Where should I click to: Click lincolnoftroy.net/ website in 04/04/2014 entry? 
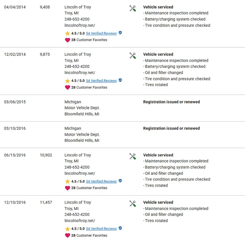click(80, 26)
